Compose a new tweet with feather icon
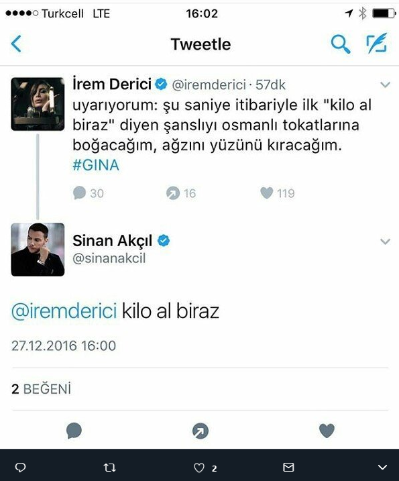Image resolution: width=399 pixels, height=481 pixels. pos(377,43)
